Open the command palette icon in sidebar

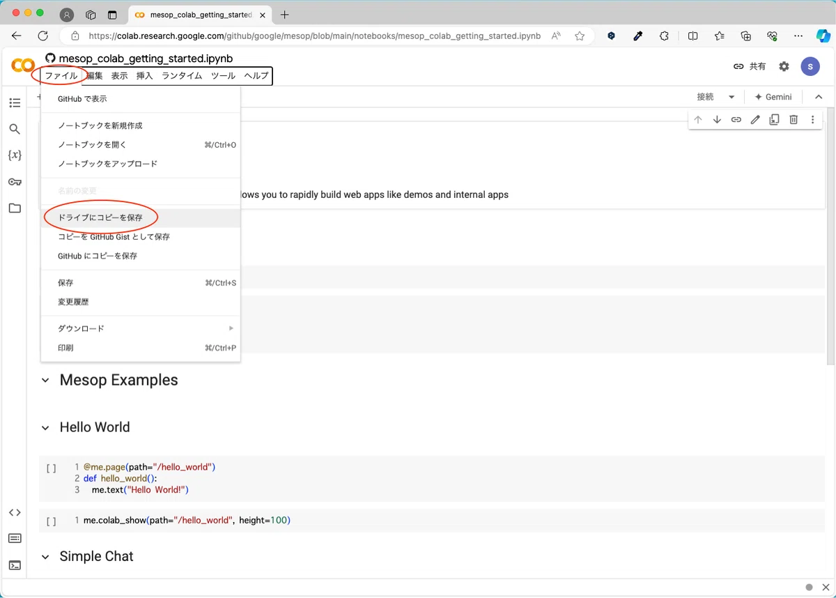pyautogui.click(x=15, y=538)
